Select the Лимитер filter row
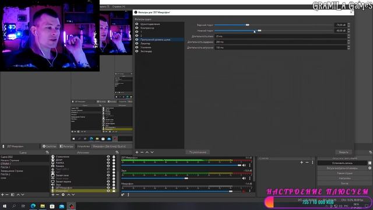 159,44
